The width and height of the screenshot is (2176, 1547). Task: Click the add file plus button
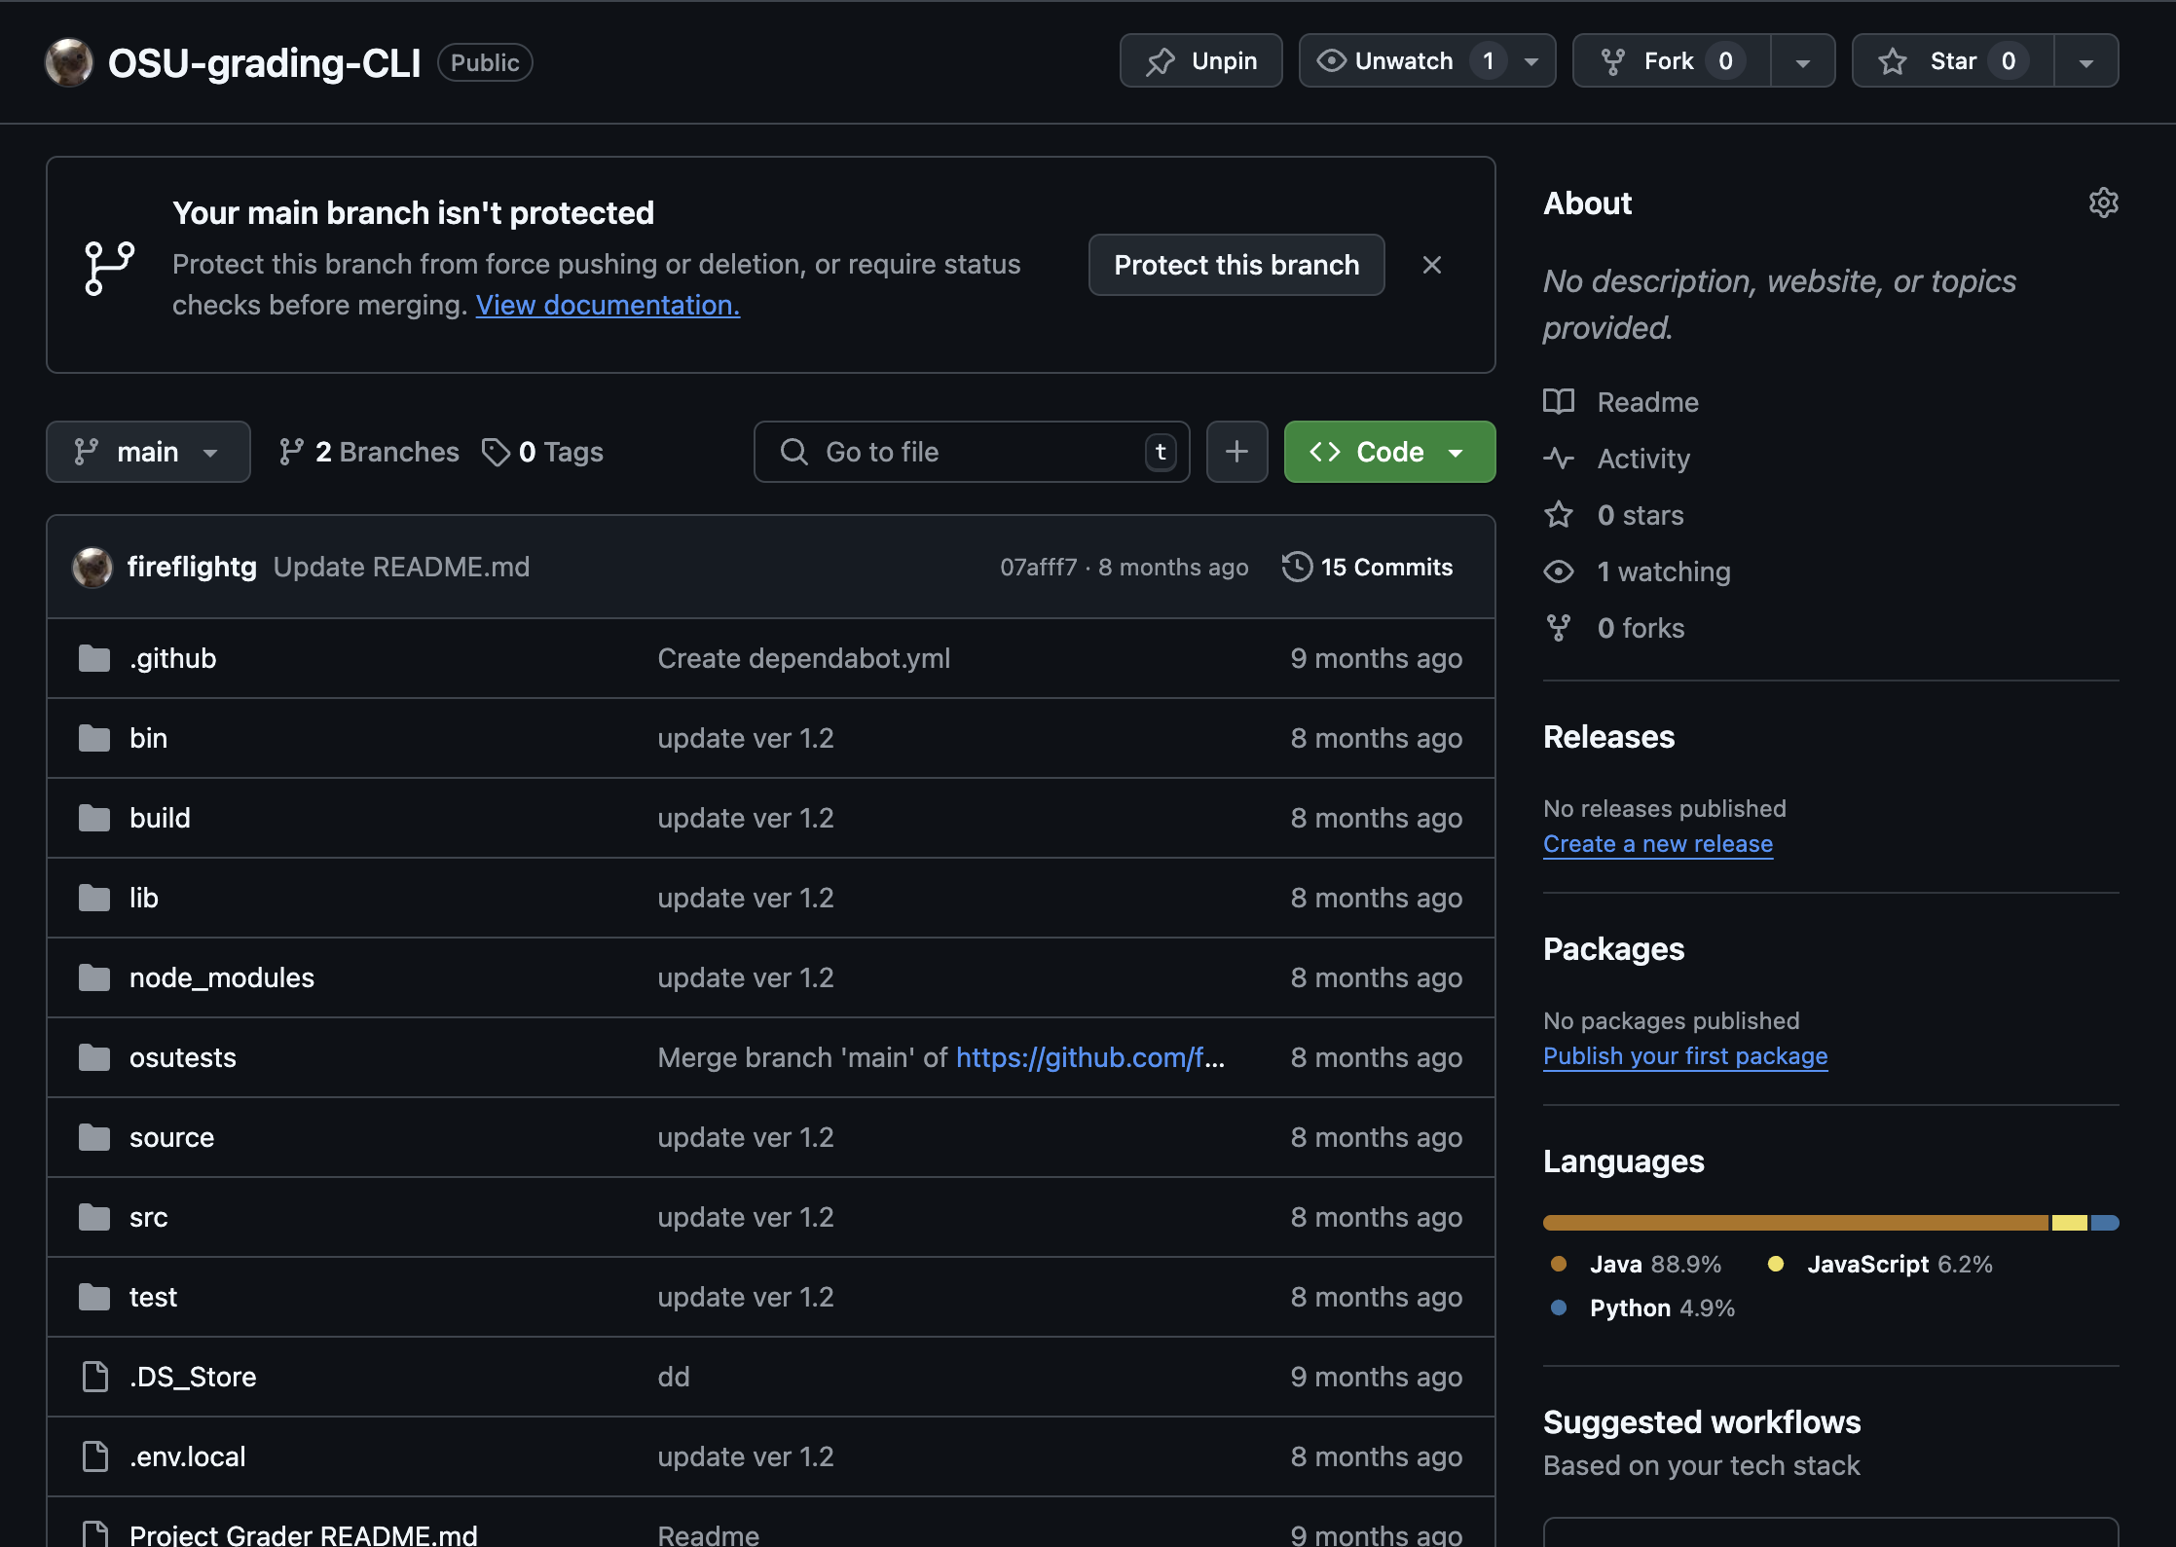(1236, 452)
